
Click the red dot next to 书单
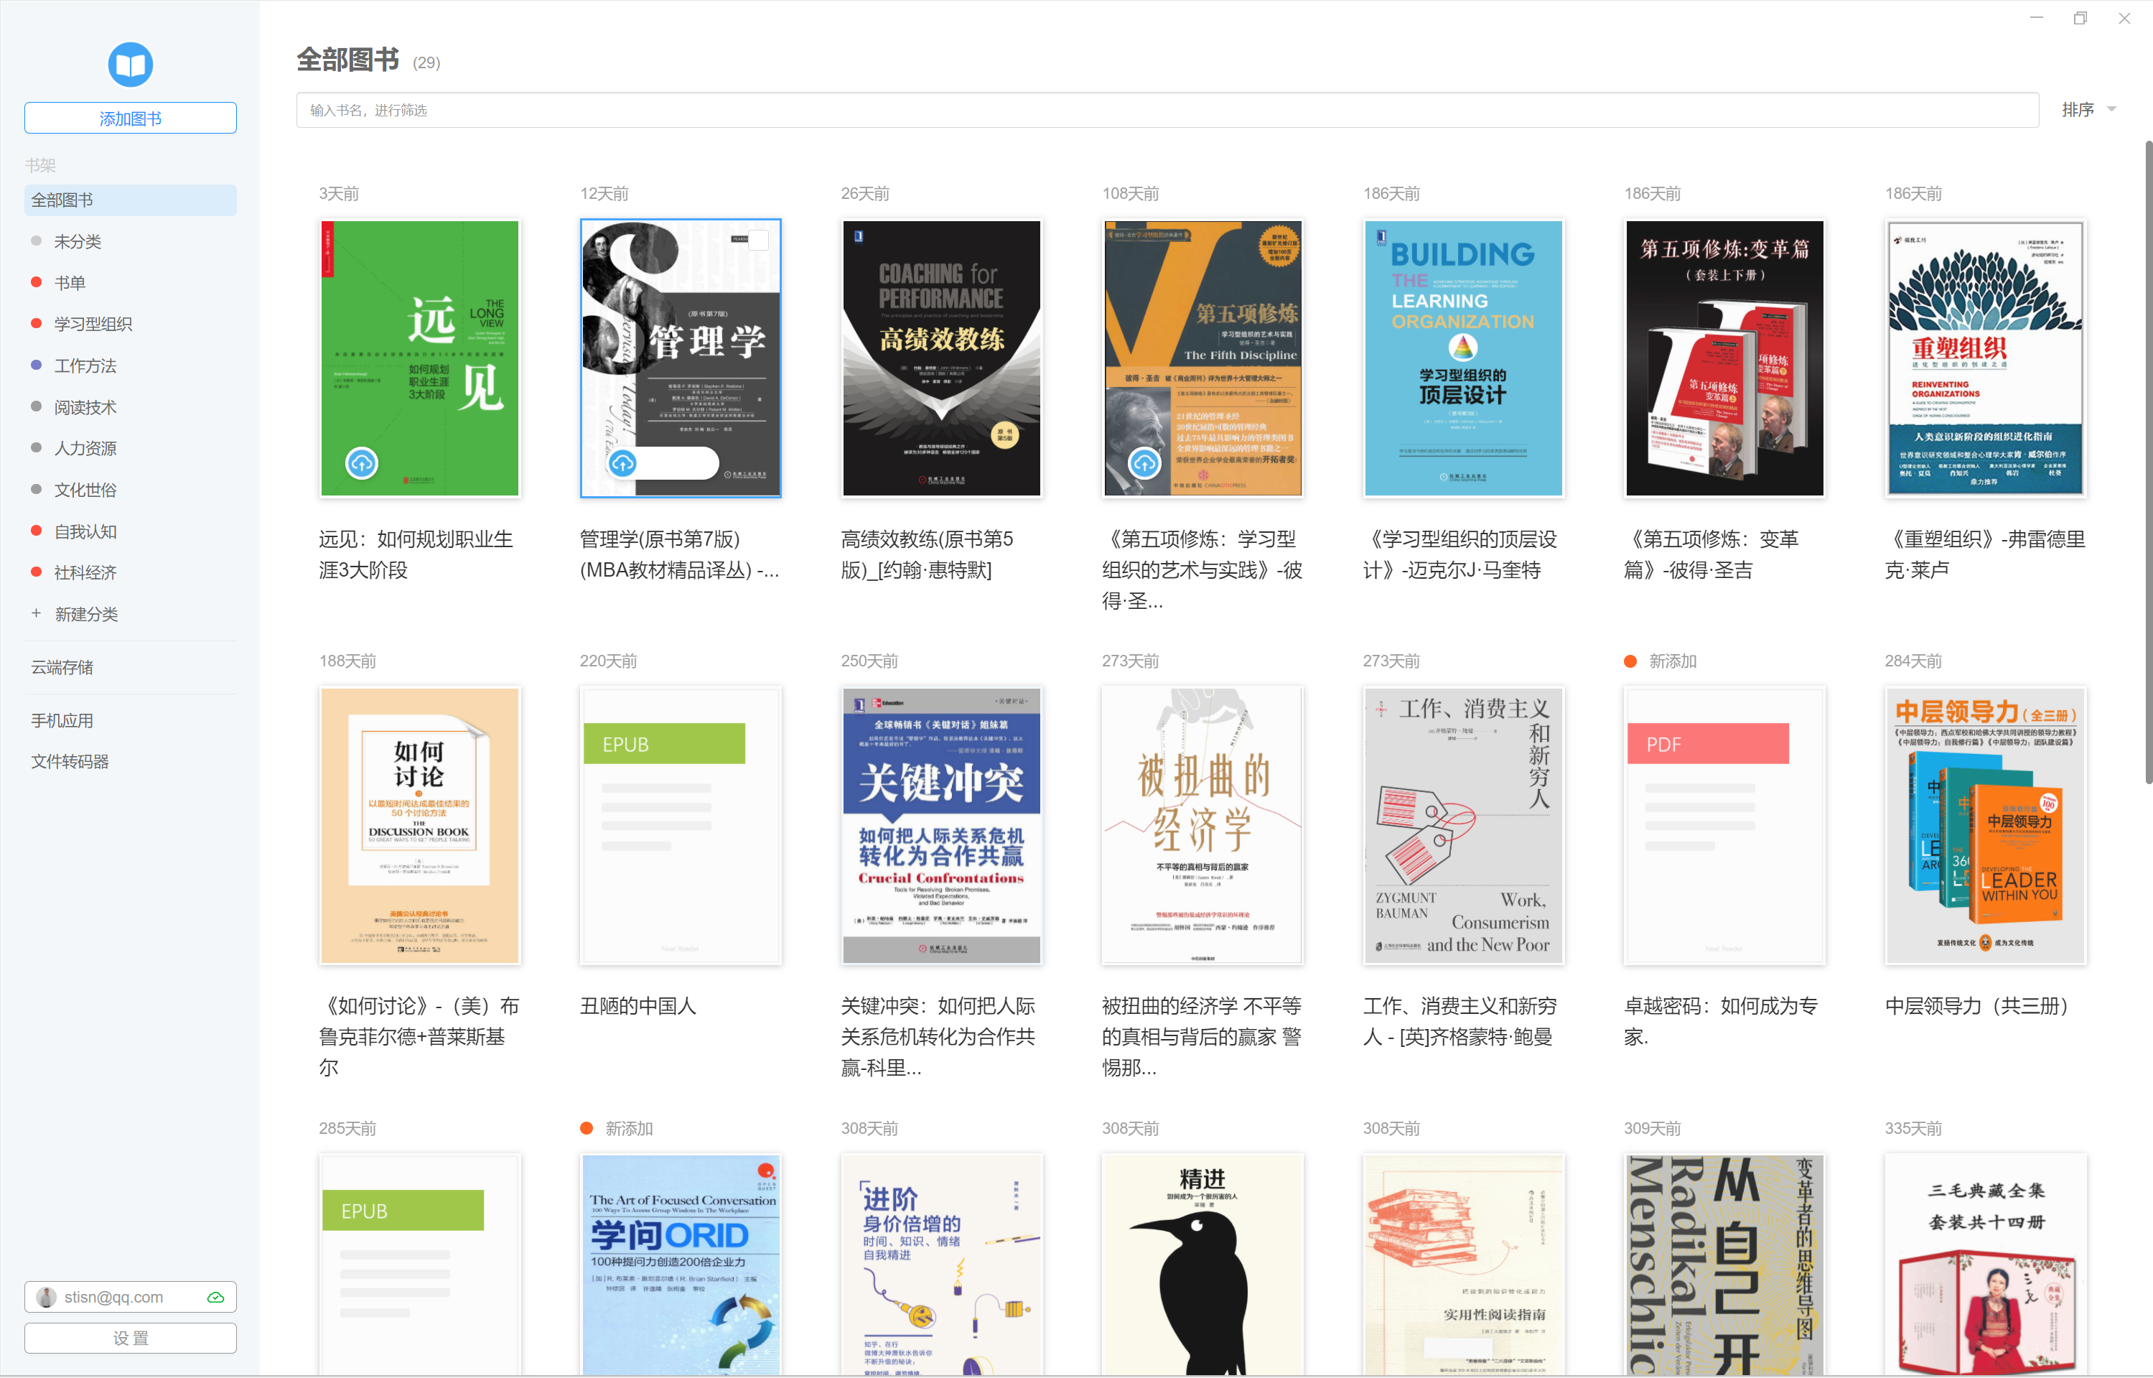pos(36,283)
